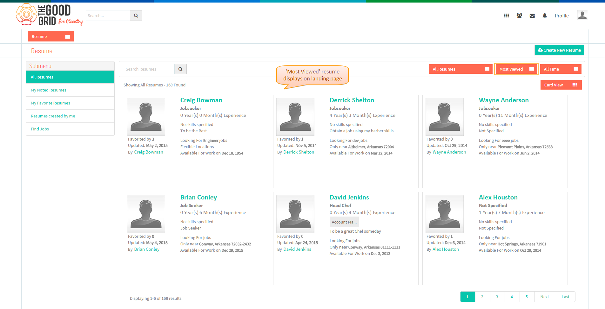
Task: Select All Resumes in submenu
Action: pos(70,77)
